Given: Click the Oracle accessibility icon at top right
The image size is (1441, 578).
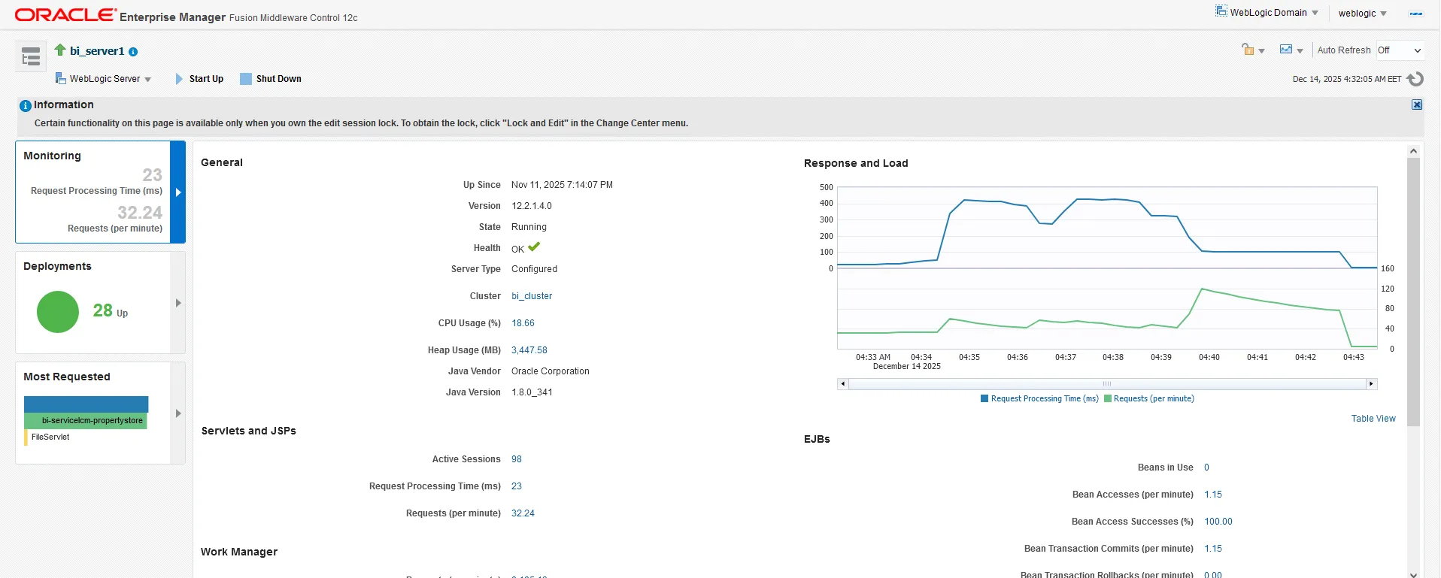Looking at the screenshot, I should click(x=1415, y=14).
